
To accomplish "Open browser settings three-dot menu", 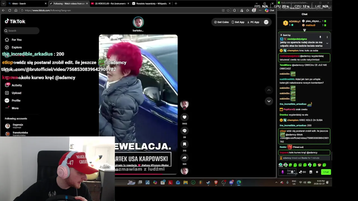I will [260, 10].
